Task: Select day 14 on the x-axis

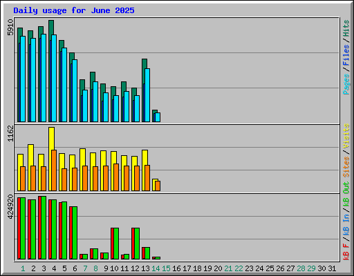Action: pyautogui.click(x=156, y=268)
